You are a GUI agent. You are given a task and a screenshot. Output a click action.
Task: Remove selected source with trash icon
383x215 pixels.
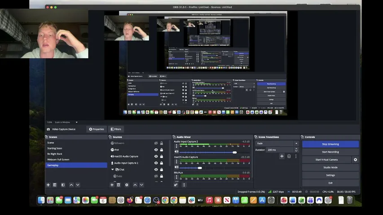(119, 185)
